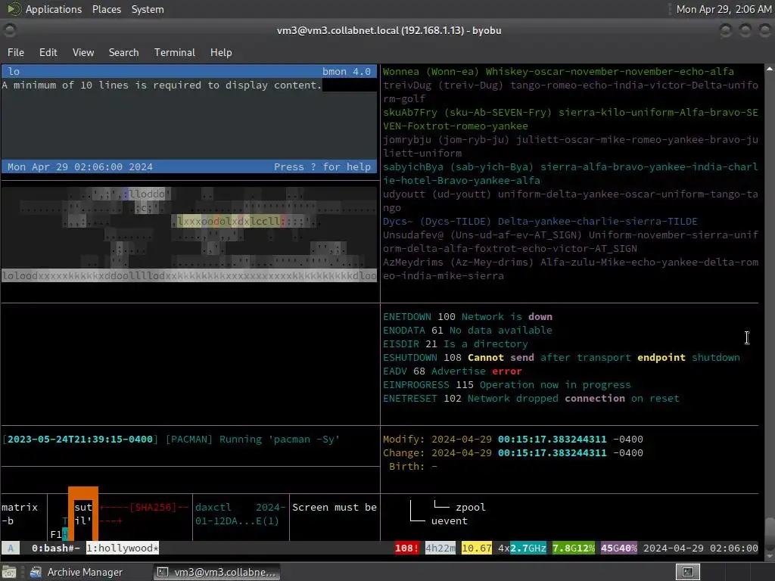Click the Archive Manager taskbar icon
Image resolution: width=775 pixels, height=581 pixels.
(x=36, y=572)
